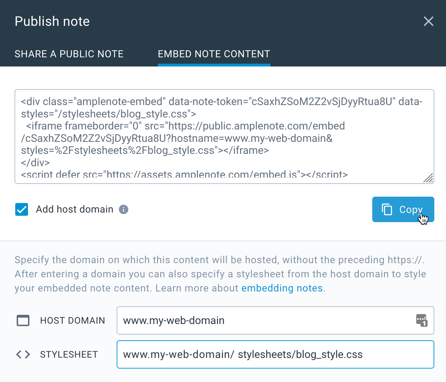Image resolution: width=446 pixels, height=382 pixels.
Task: Select the Embed Note Content tab
Action: [x=214, y=54]
